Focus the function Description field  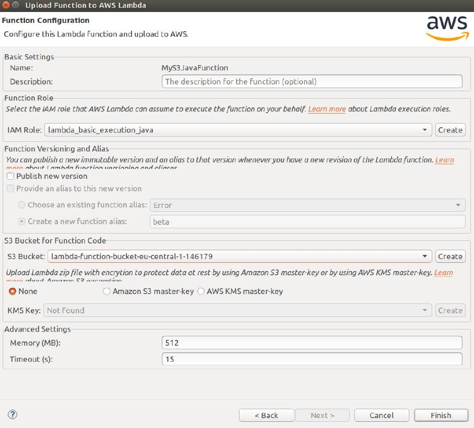(x=312, y=81)
